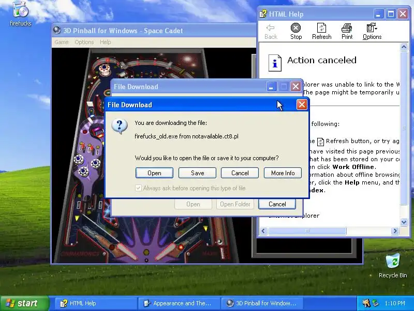Close the background File Download window
The width and height of the screenshot is (414, 311).
pyautogui.click(x=295, y=86)
